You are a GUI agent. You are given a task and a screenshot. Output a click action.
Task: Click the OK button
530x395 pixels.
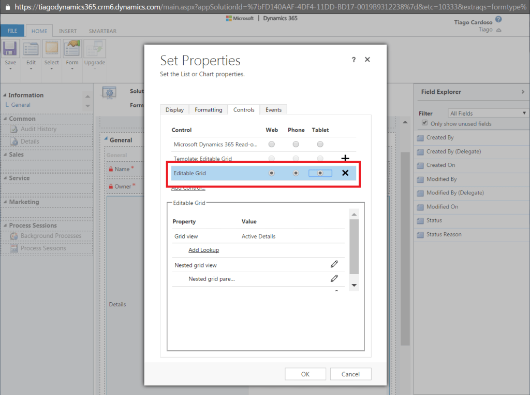tap(305, 374)
